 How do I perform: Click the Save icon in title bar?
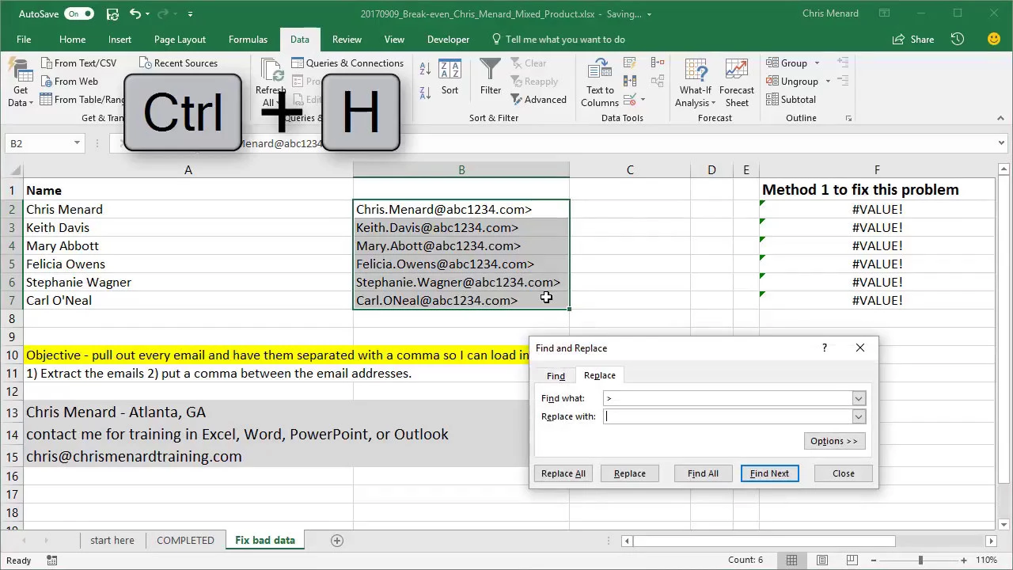pyautogui.click(x=112, y=13)
